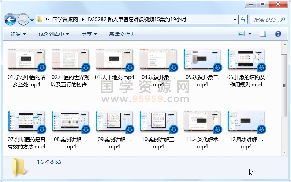
Task: Click file name 08.案例讲解一.mp4
Action: pos(71,143)
